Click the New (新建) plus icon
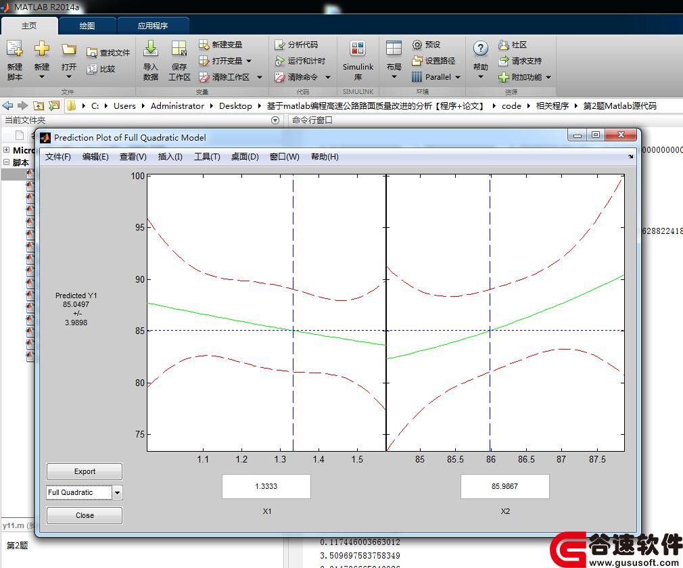This screenshot has width=683, height=568. (42, 49)
